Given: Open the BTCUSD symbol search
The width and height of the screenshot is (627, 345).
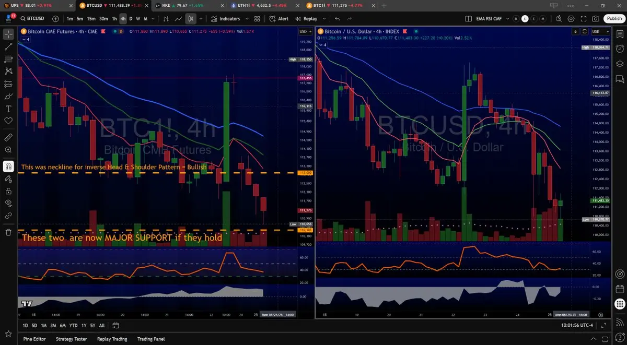Looking at the screenshot, I should click(x=32, y=19).
